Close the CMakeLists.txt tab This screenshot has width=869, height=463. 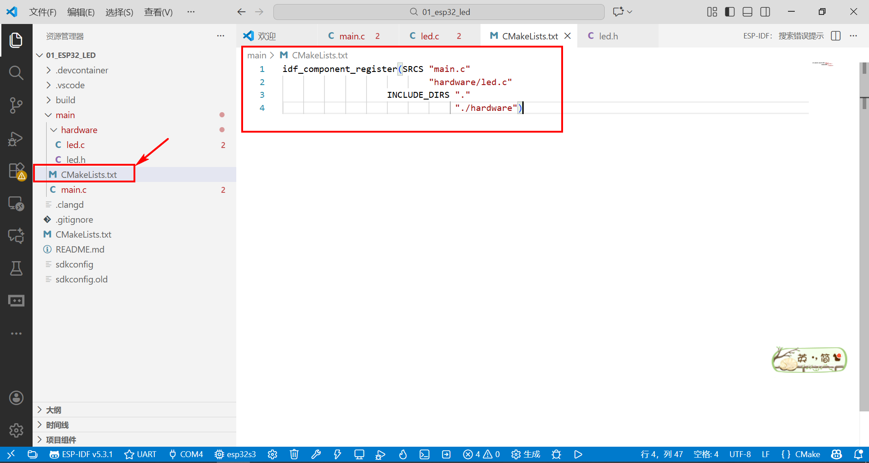pyautogui.click(x=568, y=36)
